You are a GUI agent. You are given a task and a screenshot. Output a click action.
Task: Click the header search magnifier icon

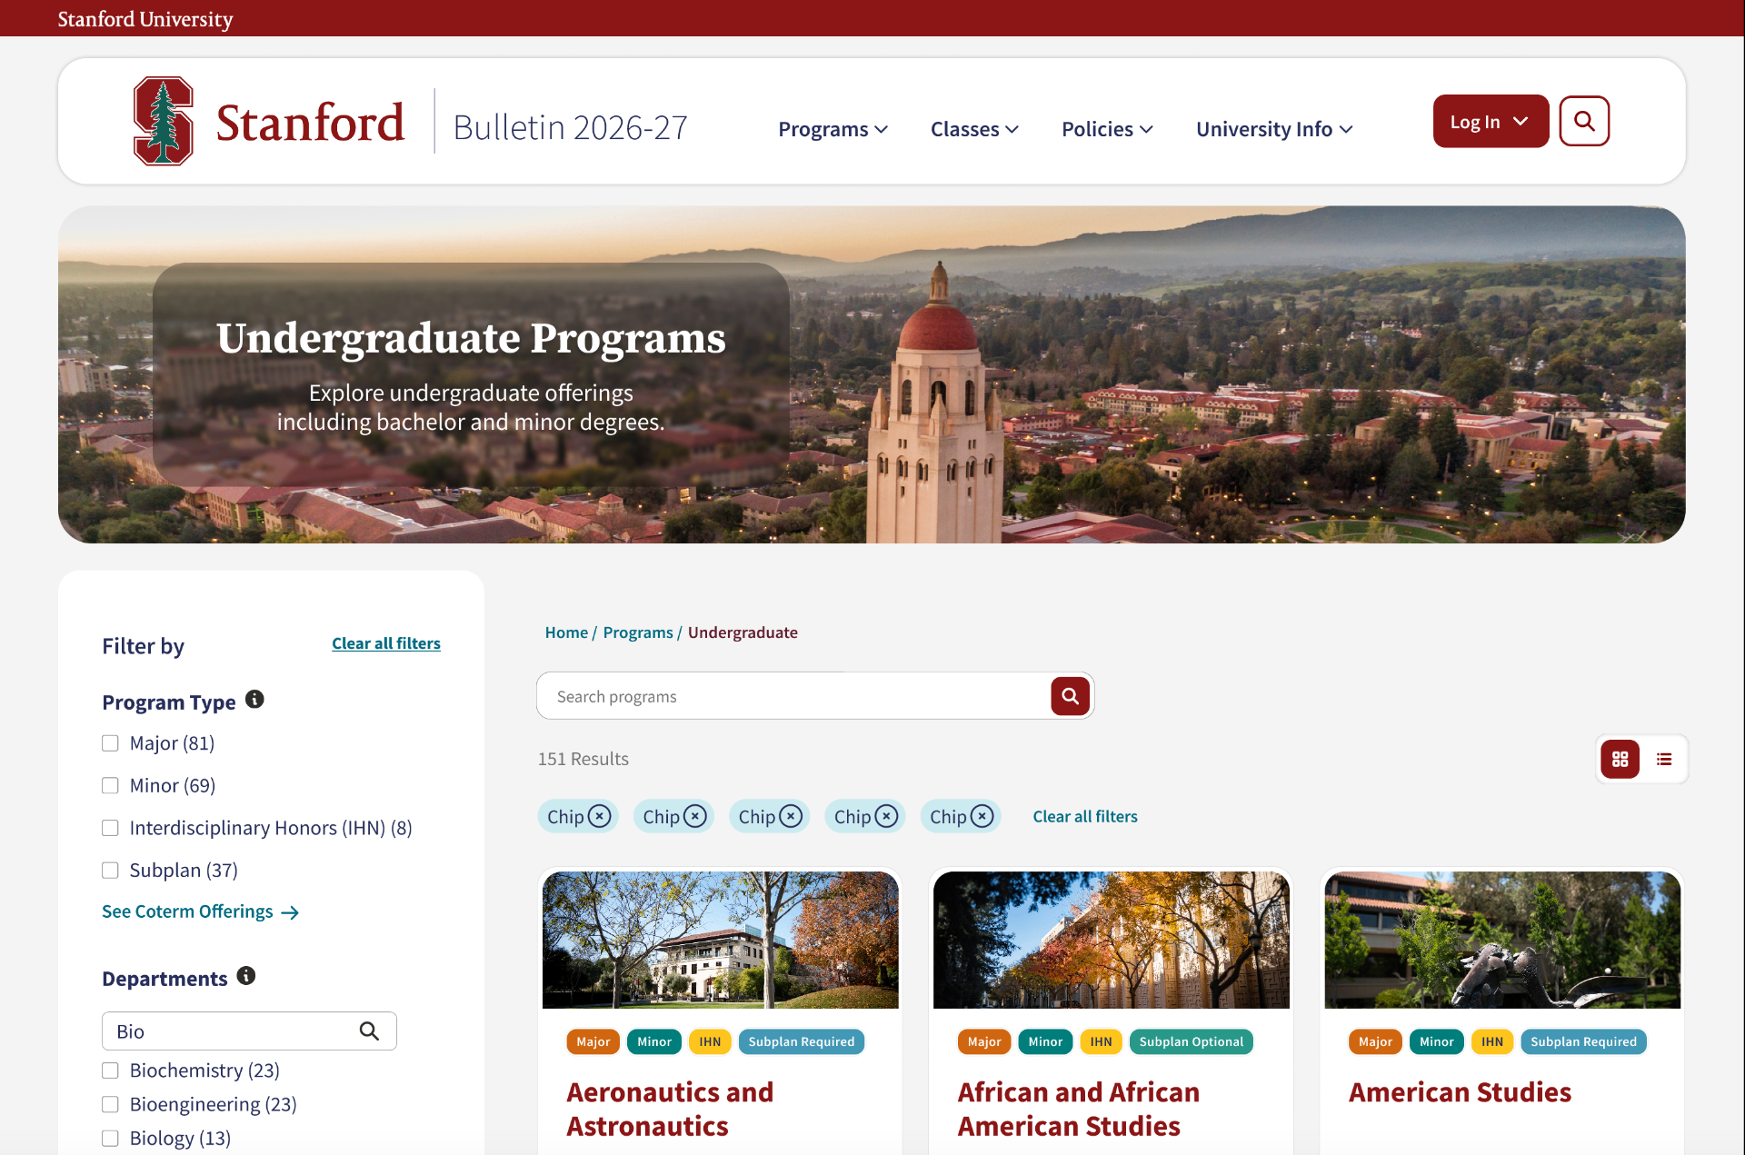1584,121
